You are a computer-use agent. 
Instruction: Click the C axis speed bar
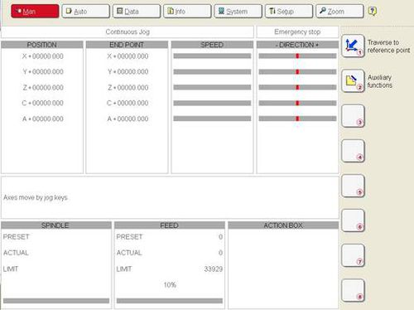tap(212, 103)
